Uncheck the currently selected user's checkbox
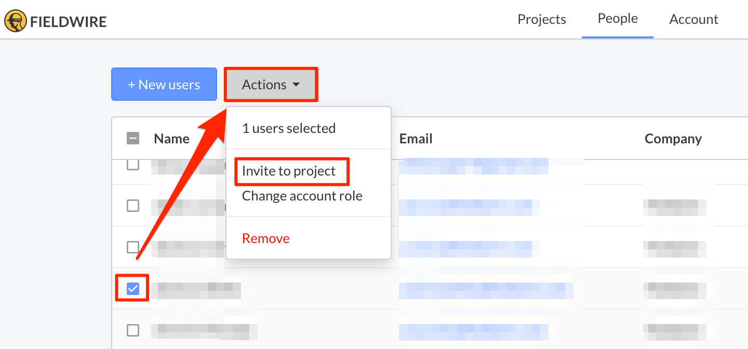The width and height of the screenshot is (748, 349). [x=132, y=287]
